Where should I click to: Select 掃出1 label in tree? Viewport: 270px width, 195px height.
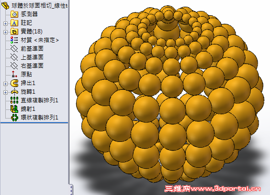[28, 83]
